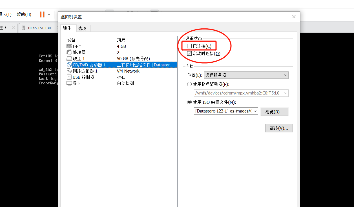
Task: Open the ISO image file dropdown arrow
Action: [x=255, y=111]
